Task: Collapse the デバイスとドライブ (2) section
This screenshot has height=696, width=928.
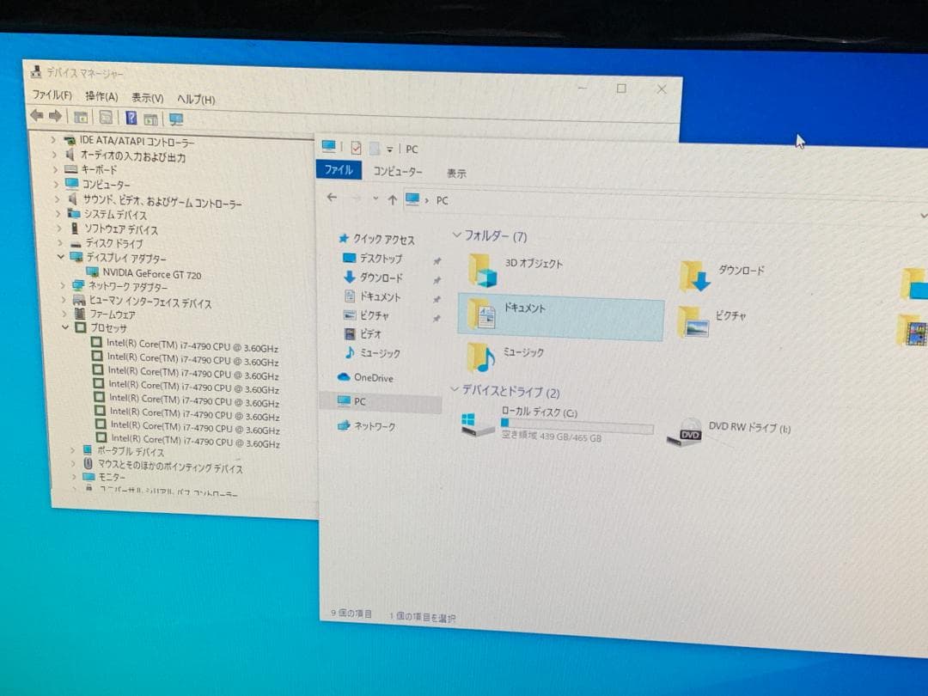Action: pyautogui.click(x=455, y=388)
